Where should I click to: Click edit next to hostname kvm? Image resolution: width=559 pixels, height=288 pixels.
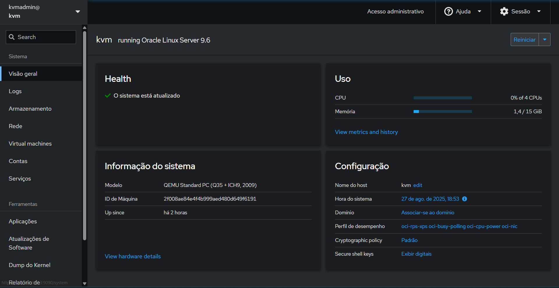[x=417, y=185]
